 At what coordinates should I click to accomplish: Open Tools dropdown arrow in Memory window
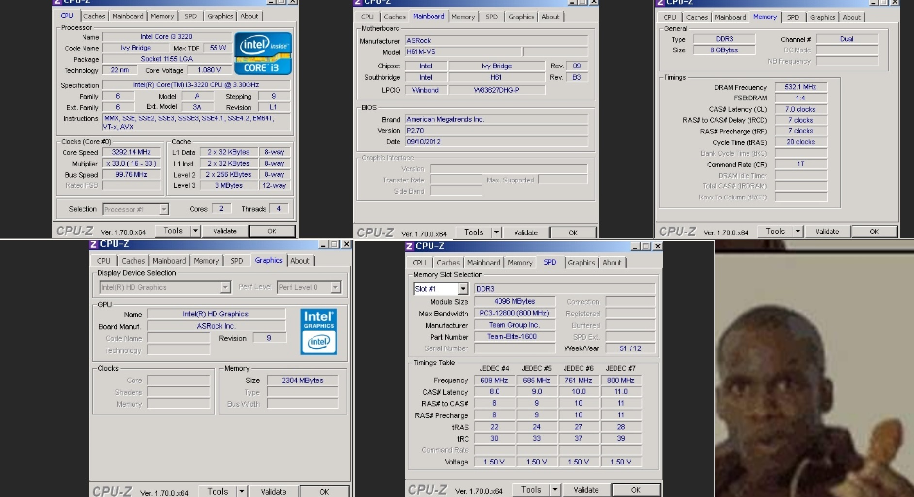pyautogui.click(x=797, y=232)
